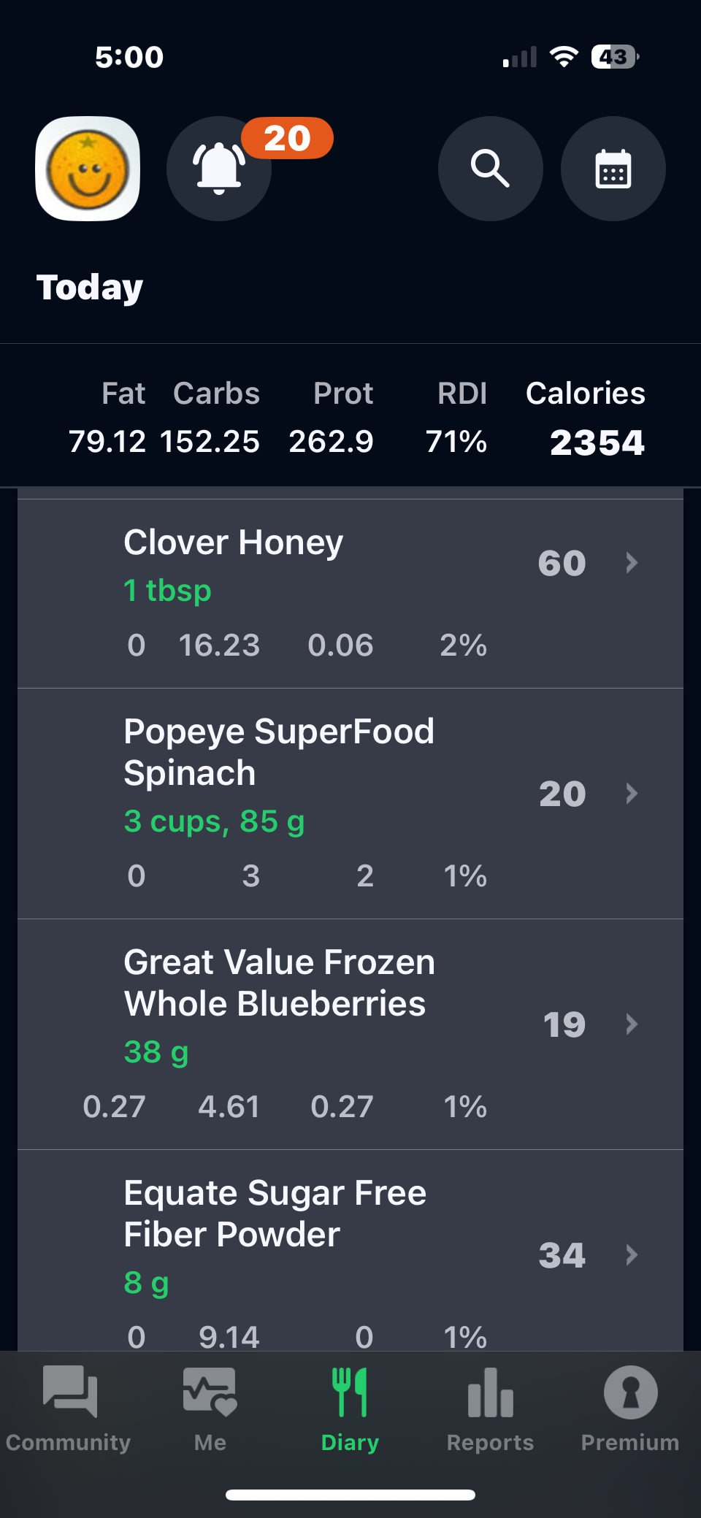This screenshot has height=1518, width=701.
Task: Open Clover Honey food entry
Action: coord(233,543)
